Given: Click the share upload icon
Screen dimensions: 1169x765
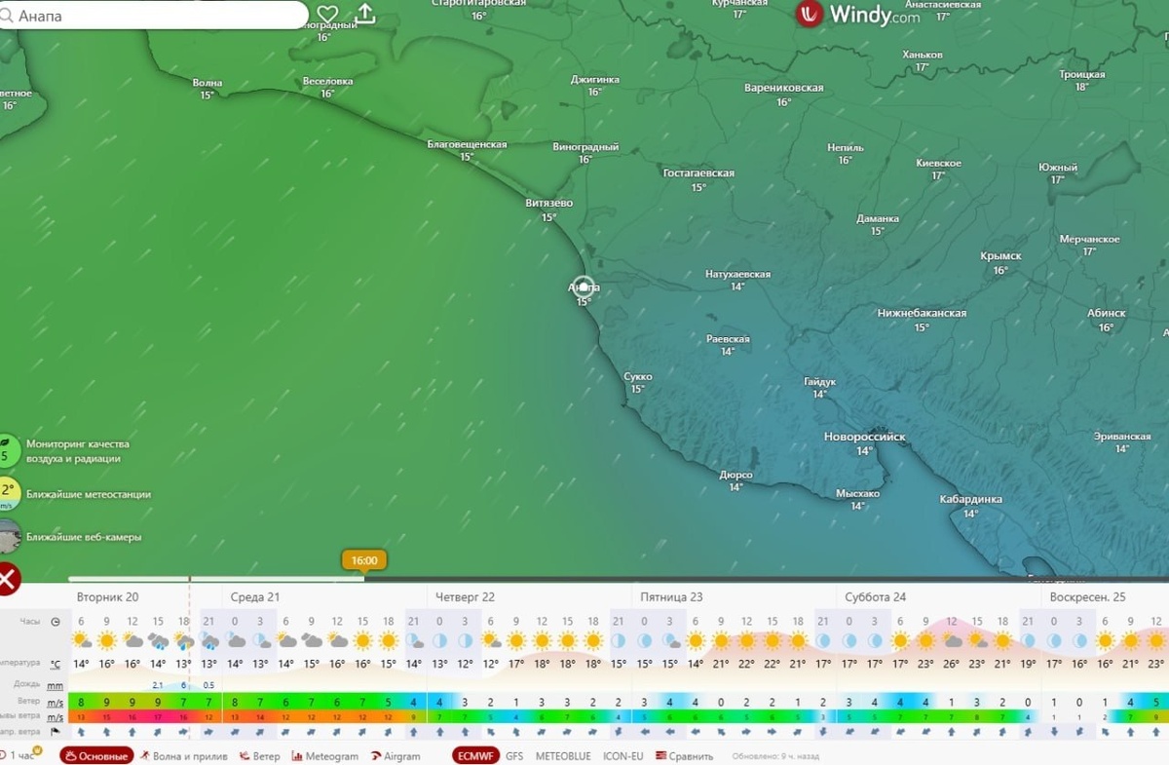Looking at the screenshot, I should coord(365,14).
